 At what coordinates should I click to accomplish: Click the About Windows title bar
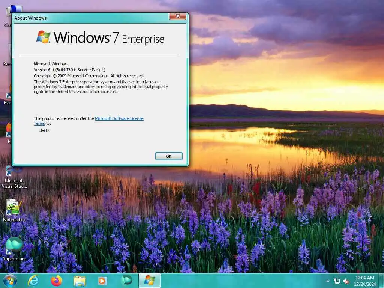coord(91,18)
